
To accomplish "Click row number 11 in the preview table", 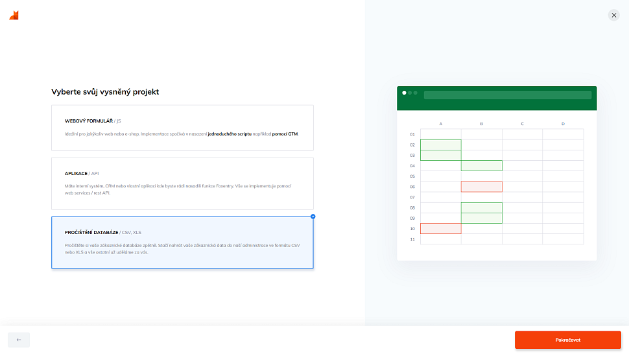I will [412, 239].
